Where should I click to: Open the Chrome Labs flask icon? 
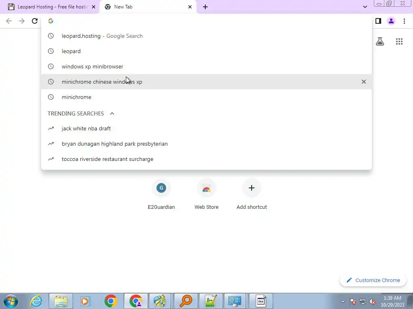380,41
